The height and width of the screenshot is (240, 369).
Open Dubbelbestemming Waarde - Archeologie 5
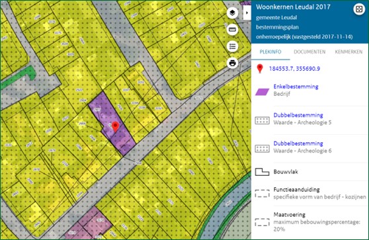point(302,119)
